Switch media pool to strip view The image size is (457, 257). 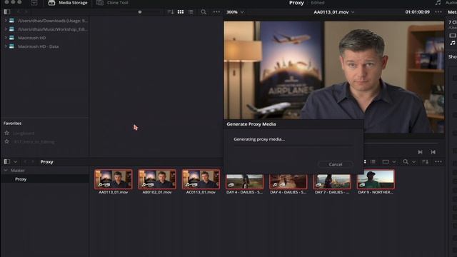coord(386,162)
